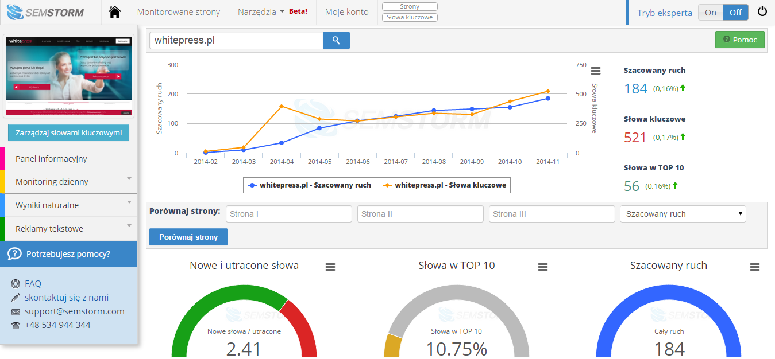Toggle Słowa kluczowe series in legend
Screen dimensions: 775x359
pyautogui.click(x=444, y=185)
